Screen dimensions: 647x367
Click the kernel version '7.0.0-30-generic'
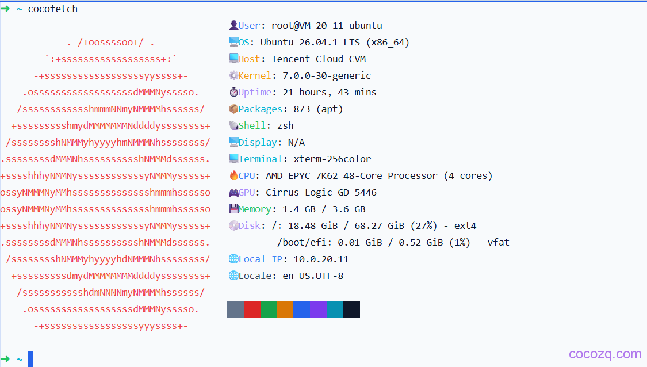coord(327,75)
